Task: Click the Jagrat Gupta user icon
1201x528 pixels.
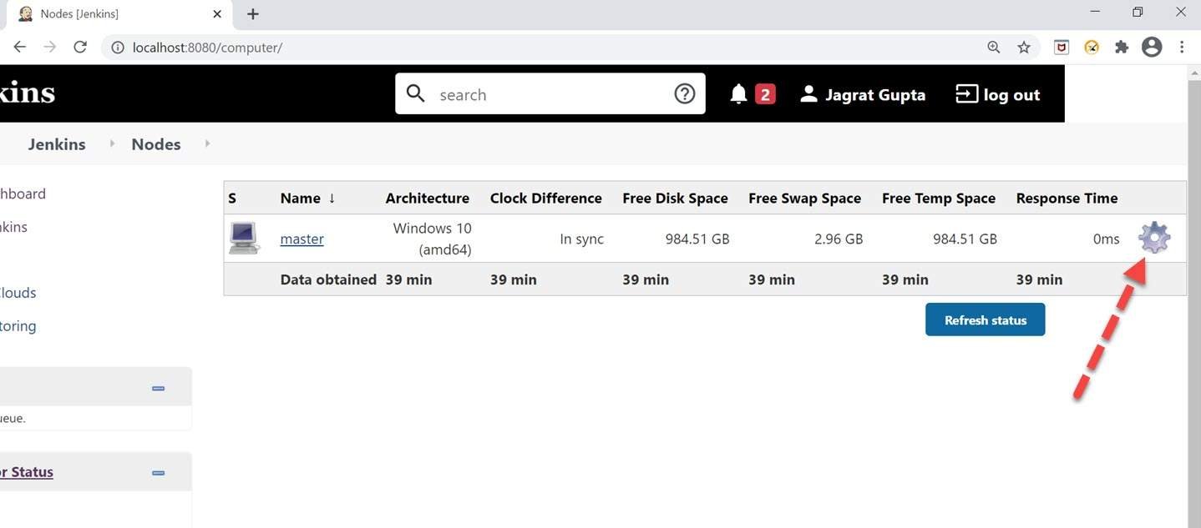Action: click(808, 94)
